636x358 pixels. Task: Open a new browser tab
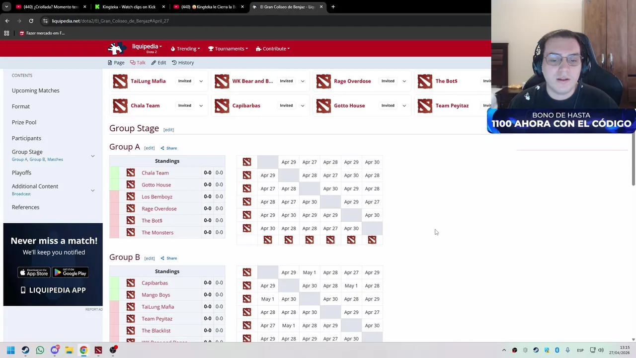(333, 7)
